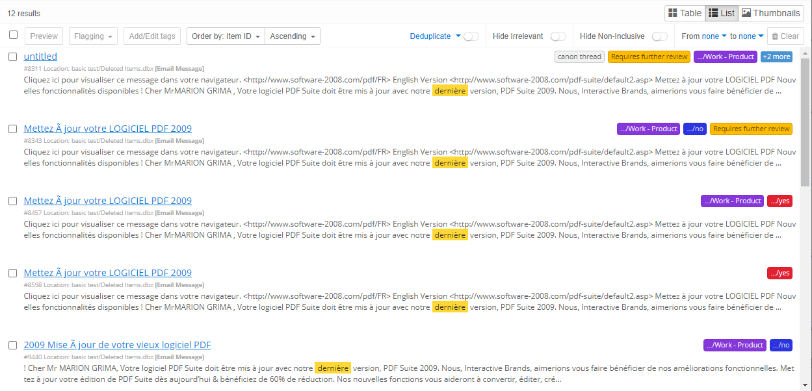The width and height of the screenshot is (812, 391).
Task: Toggle the Deduplicate switch on
Action: pos(470,36)
